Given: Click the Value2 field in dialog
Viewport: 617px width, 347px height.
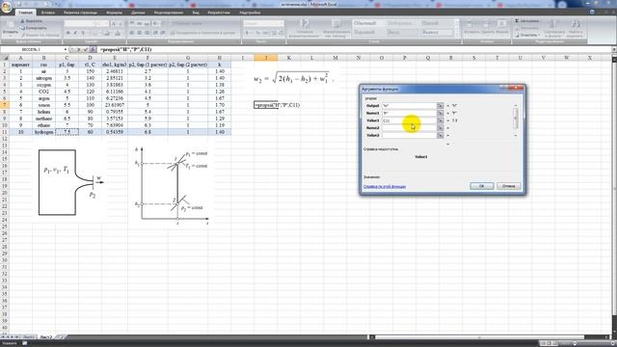Looking at the screenshot, I should 409,135.
